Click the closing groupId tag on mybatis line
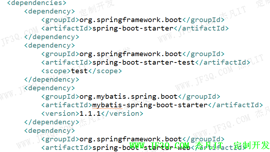Viewport: 270px width, 152px height. pyautogui.click(x=199, y=97)
